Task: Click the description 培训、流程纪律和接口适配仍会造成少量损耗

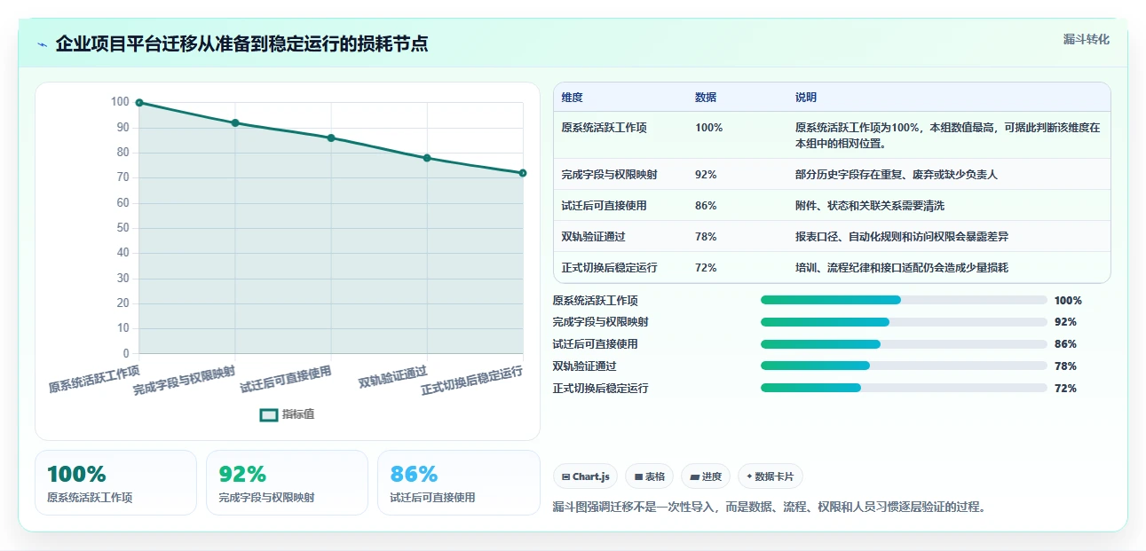Action: 902,268
